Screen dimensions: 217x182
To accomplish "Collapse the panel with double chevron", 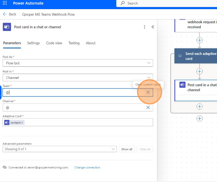I will [153, 27].
